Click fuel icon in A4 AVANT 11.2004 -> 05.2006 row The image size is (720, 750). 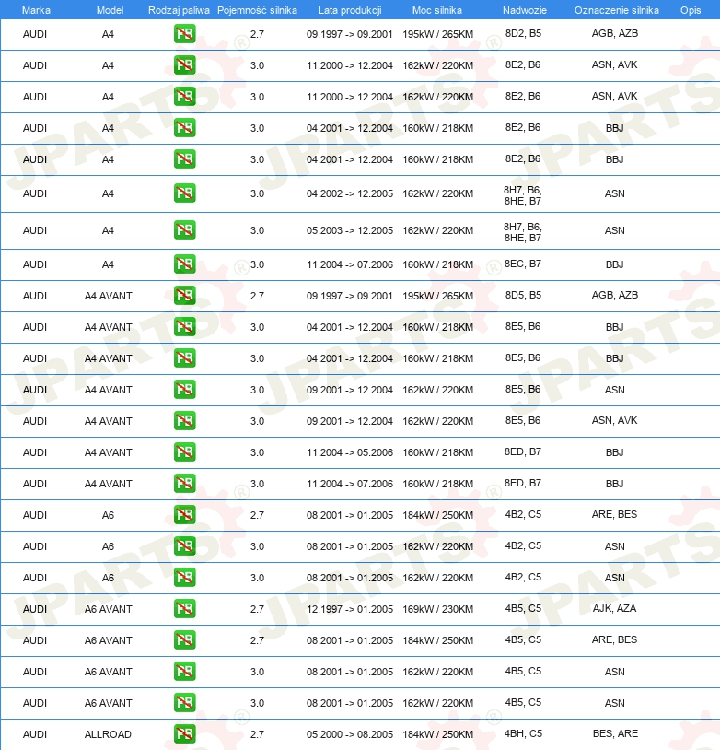pos(184,452)
